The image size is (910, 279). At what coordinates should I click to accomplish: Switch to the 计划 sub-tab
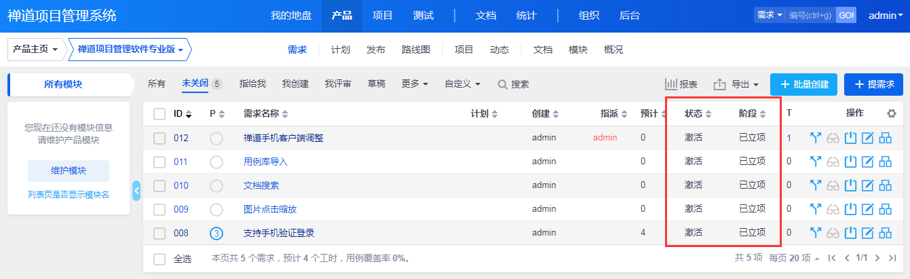tap(341, 50)
